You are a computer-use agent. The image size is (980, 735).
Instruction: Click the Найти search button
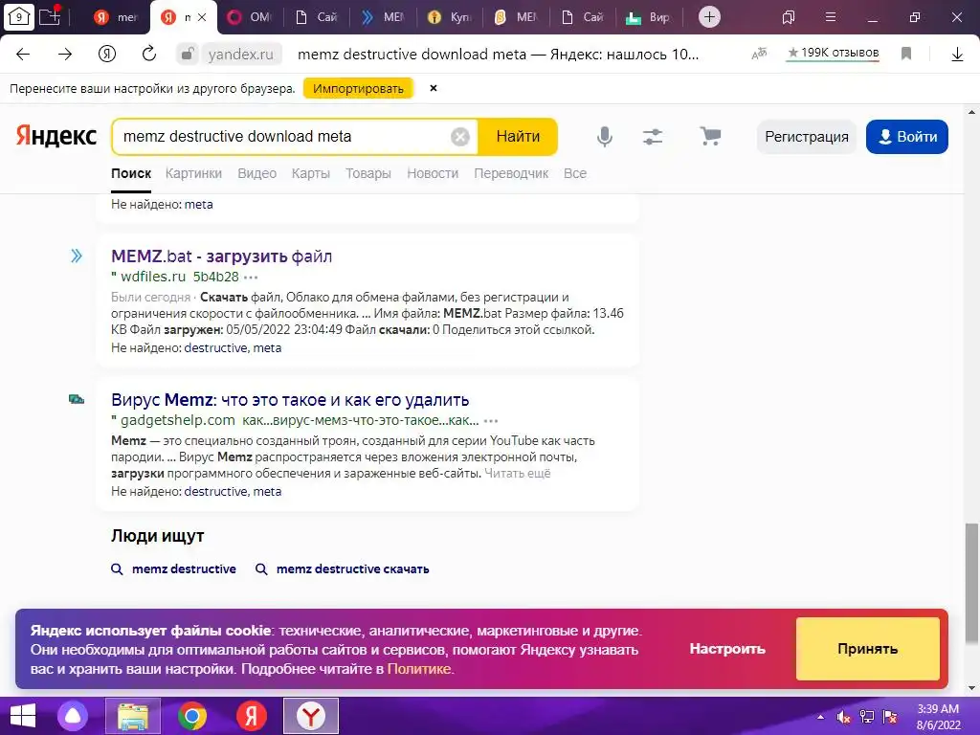pos(518,136)
